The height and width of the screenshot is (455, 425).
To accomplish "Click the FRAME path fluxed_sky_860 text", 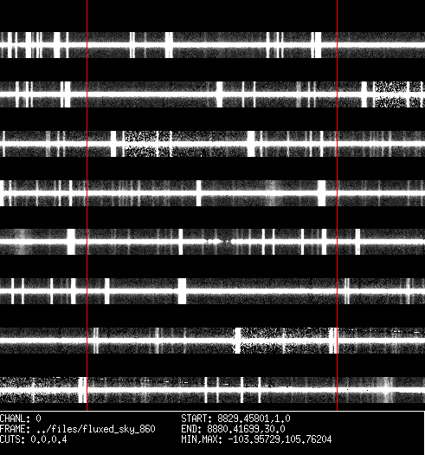I will 78,429.
